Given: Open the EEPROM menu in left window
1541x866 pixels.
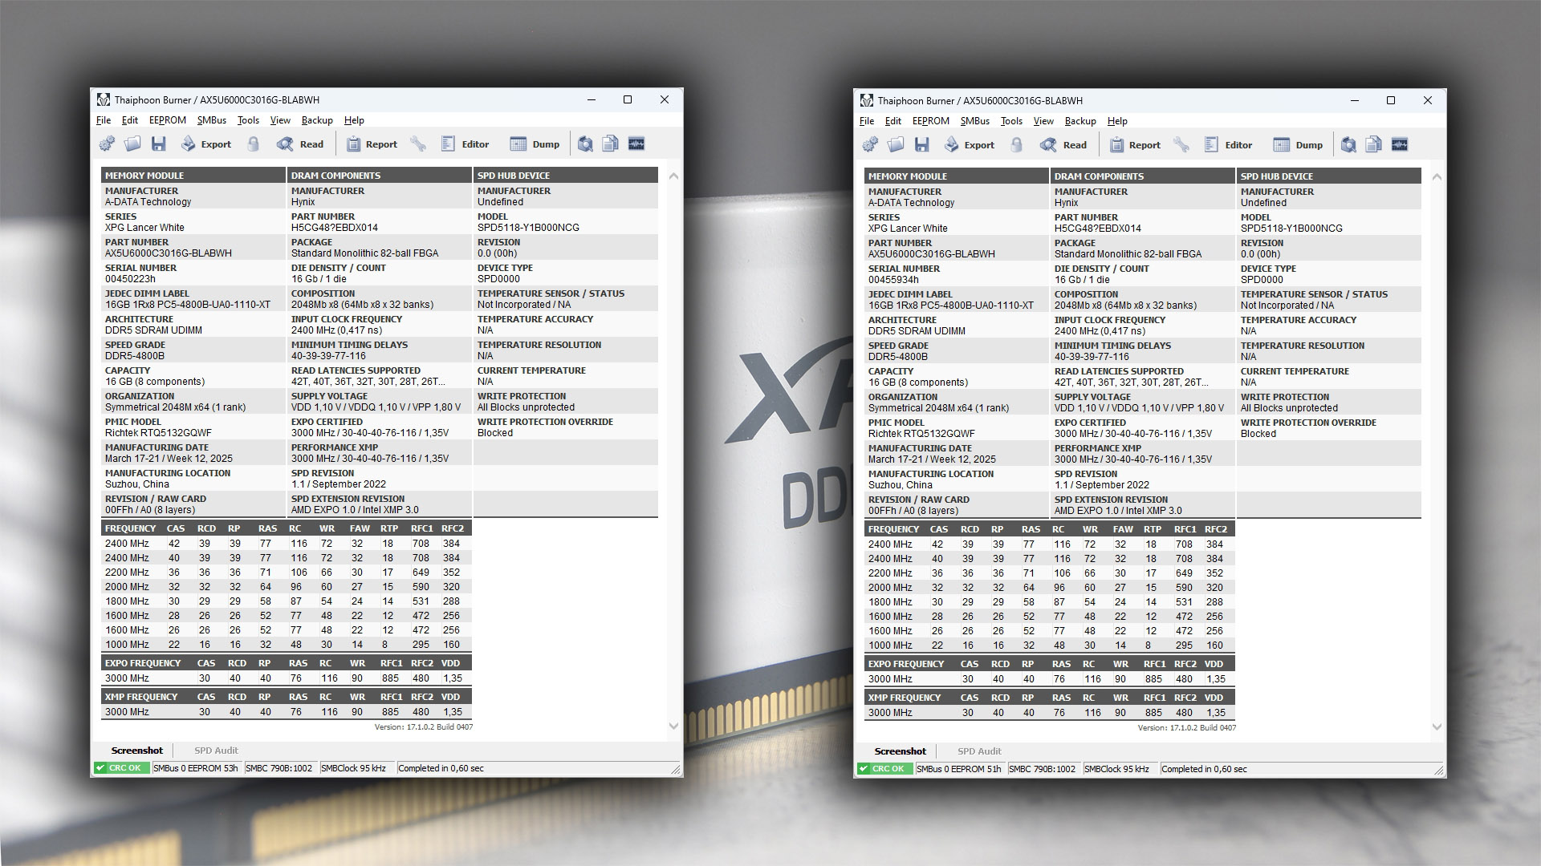Looking at the screenshot, I should [167, 120].
